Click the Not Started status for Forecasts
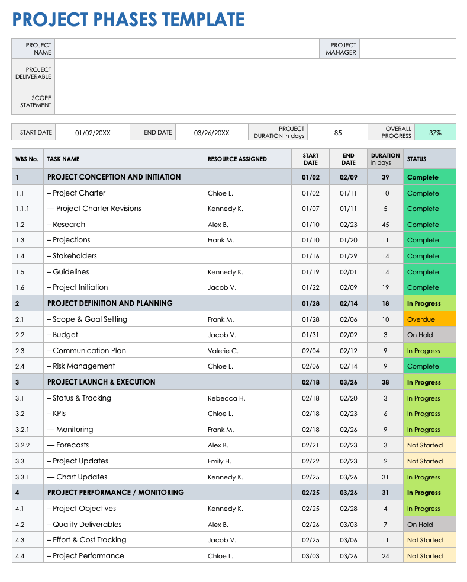467x582 pixels. (429, 445)
